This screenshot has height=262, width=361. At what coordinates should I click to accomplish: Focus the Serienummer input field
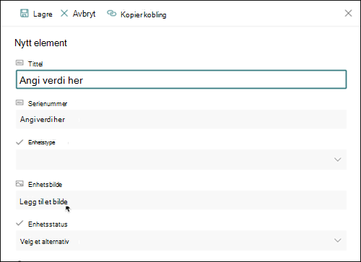point(181,119)
